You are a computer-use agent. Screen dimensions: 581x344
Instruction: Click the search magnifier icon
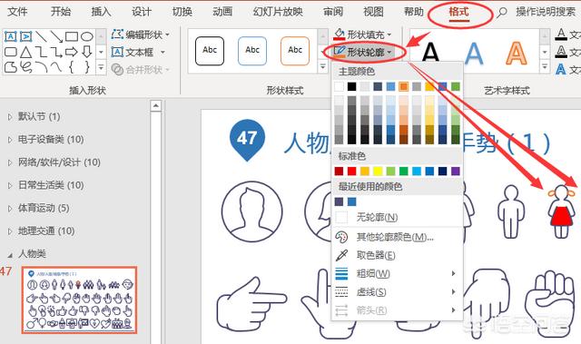pyautogui.click(x=501, y=12)
